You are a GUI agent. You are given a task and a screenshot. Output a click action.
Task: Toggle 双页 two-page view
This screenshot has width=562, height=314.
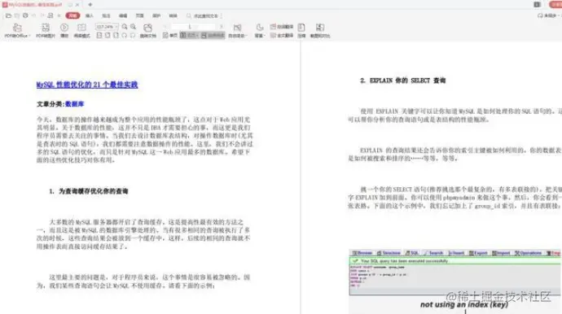(189, 36)
